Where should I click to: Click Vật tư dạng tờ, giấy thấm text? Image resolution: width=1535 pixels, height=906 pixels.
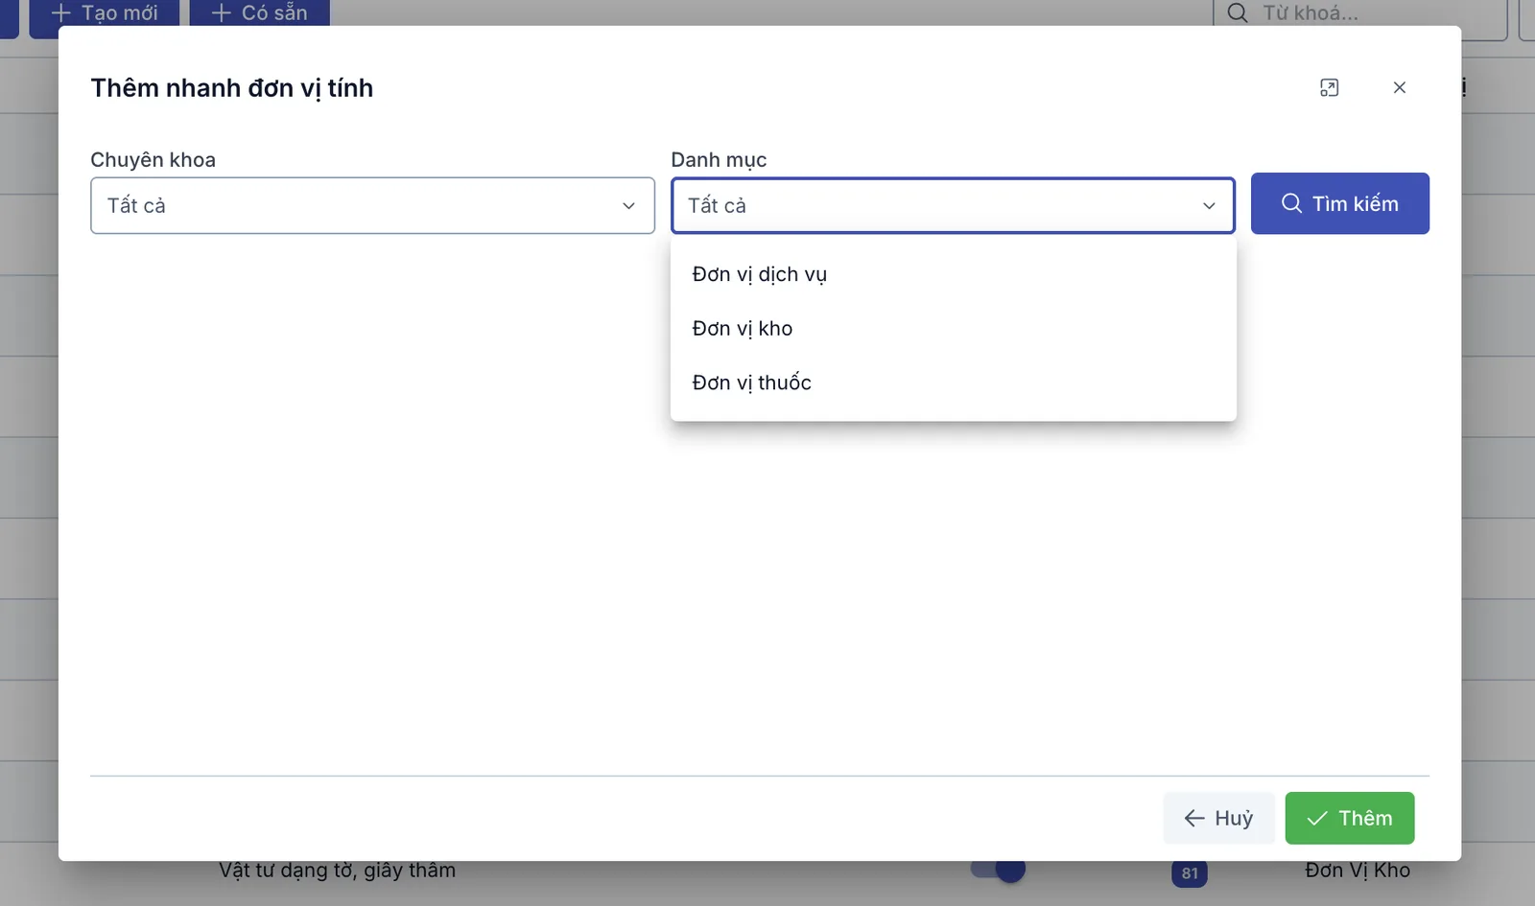(337, 871)
